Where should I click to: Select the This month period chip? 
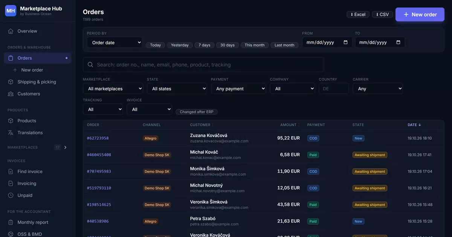pyautogui.click(x=255, y=45)
